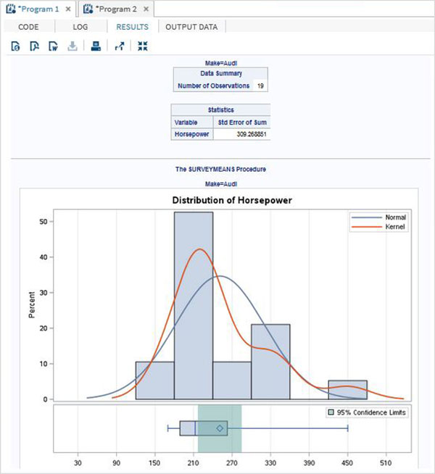Viewport: 435px width, 474px height.
Task: Open the LOG tab
Action: (x=80, y=27)
